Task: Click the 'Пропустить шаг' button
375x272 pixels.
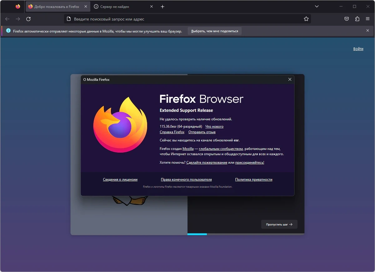Action: pyautogui.click(x=279, y=224)
